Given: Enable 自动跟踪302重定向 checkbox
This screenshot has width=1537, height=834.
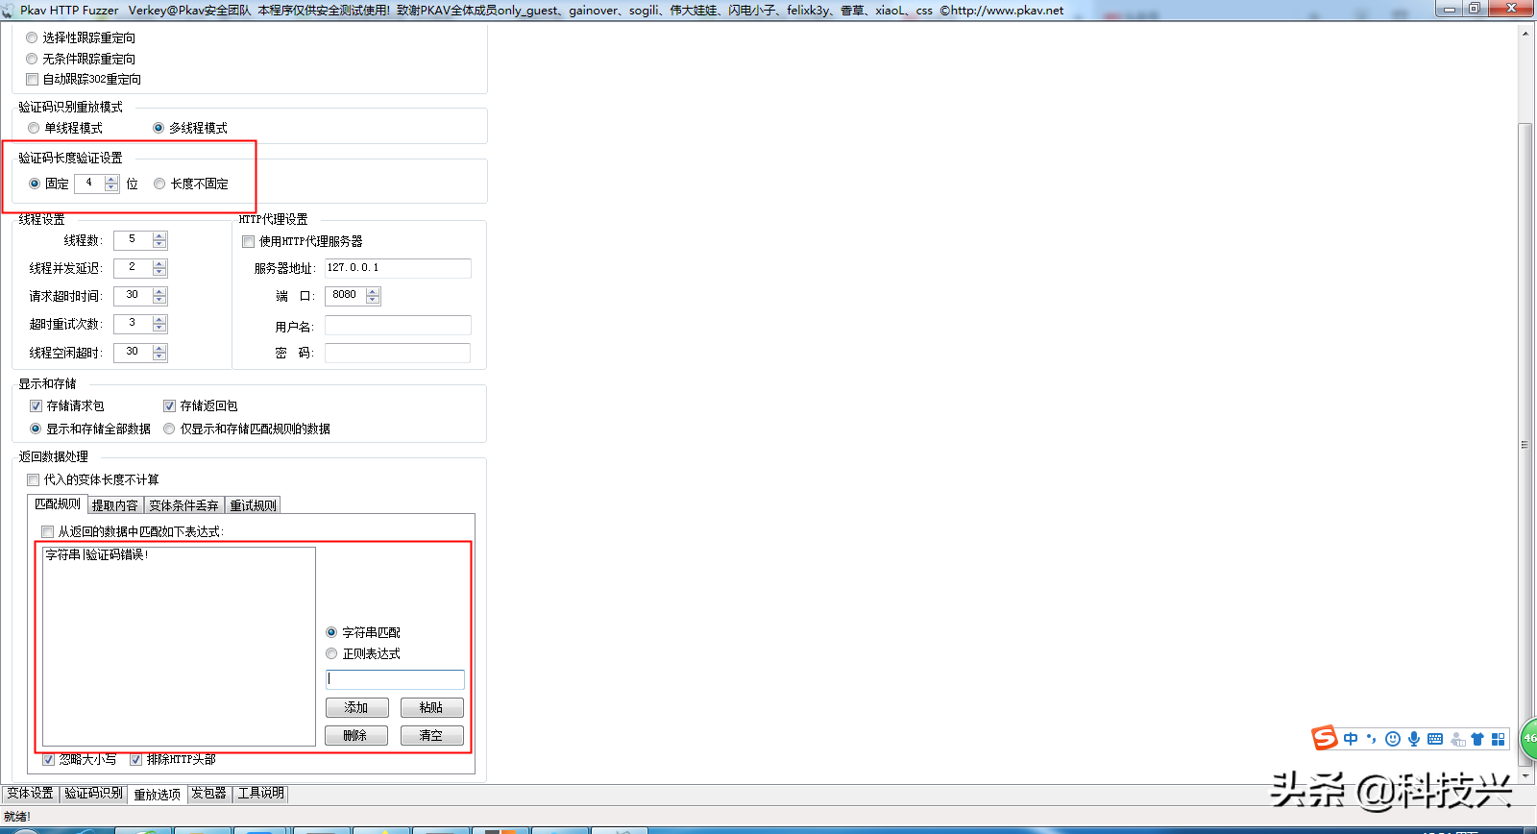Looking at the screenshot, I should point(33,79).
